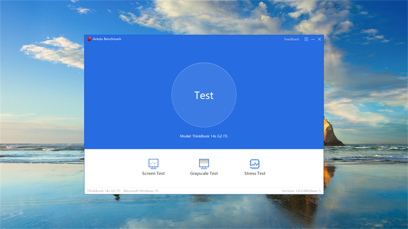408x229 pixels.
Task: Close the Antutu Benchmark window
Action: tap(319, 39)
